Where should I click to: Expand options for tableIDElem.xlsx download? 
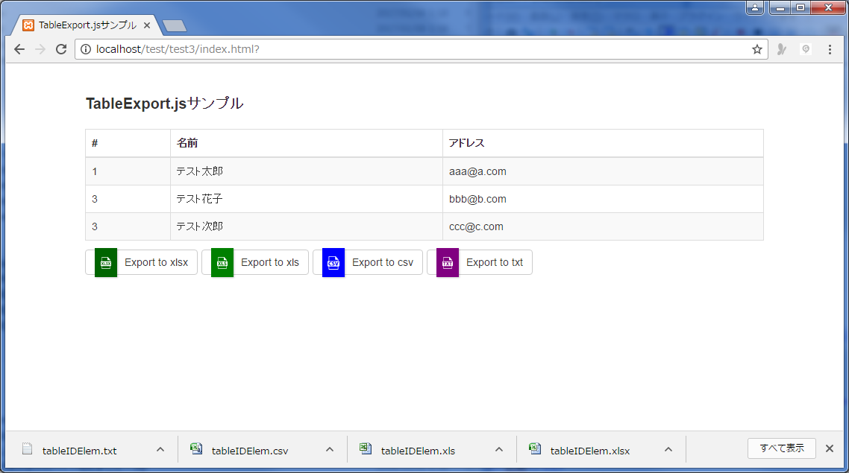(668, 450)
